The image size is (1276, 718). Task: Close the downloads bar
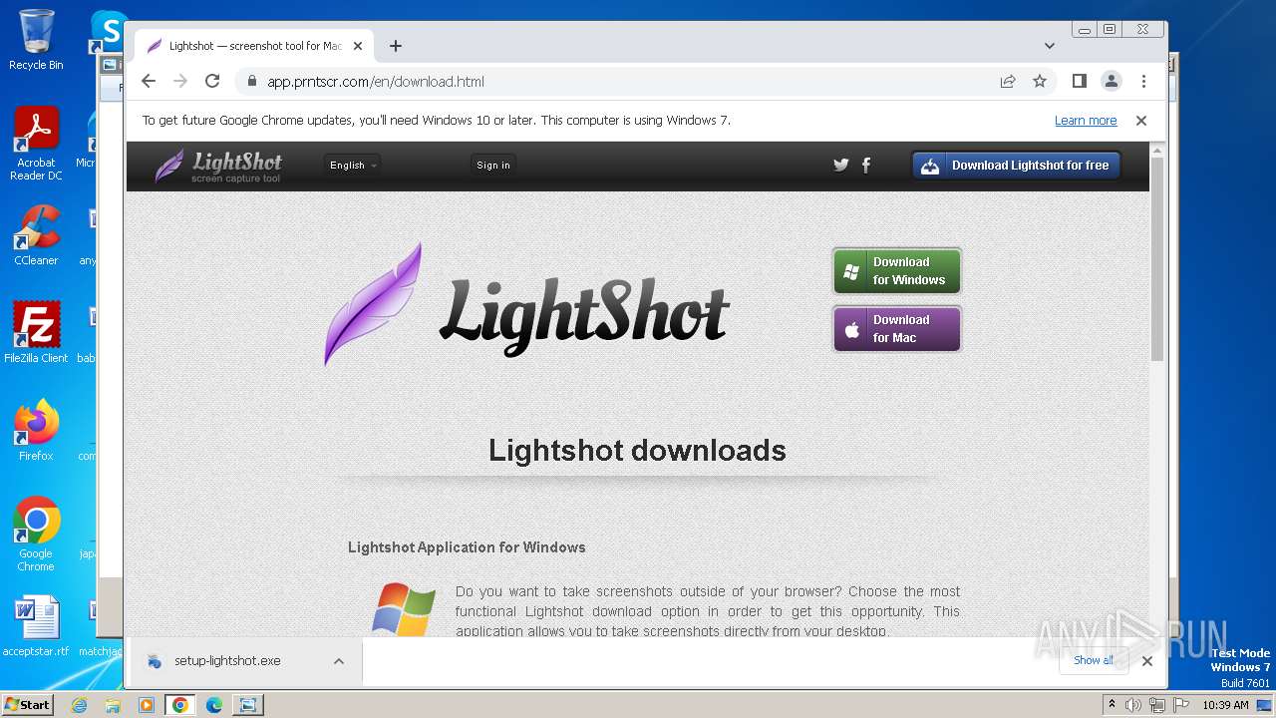(1147, 661)
